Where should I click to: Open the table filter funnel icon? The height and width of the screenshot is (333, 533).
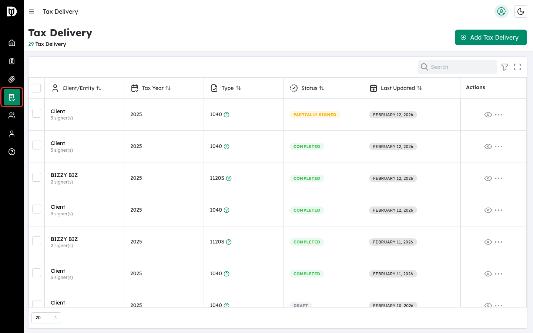[x=505, y=67]
